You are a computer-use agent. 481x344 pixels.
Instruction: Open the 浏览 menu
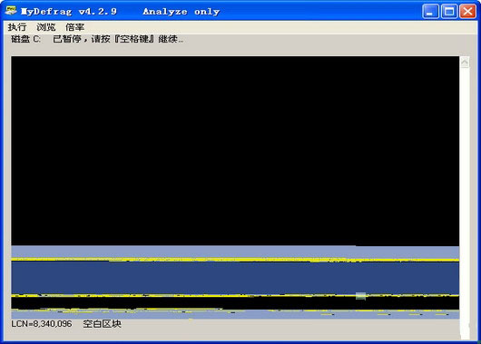46,27
